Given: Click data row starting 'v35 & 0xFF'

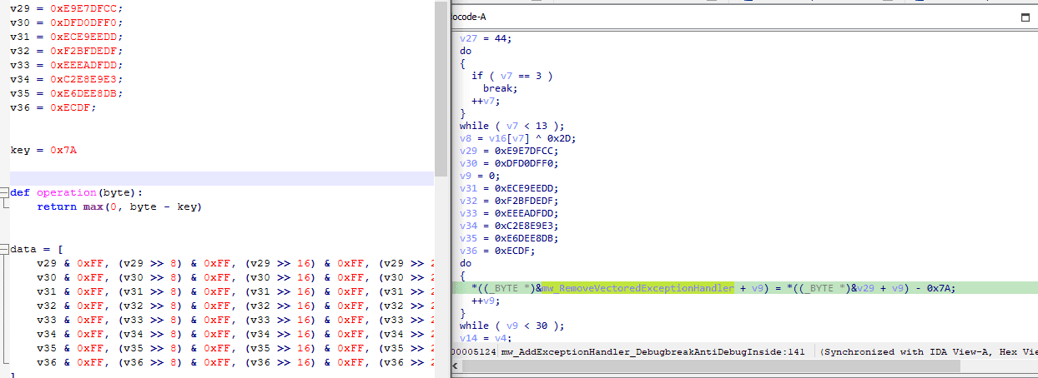Looking at the screenshot, I should [x=235, y=348].
